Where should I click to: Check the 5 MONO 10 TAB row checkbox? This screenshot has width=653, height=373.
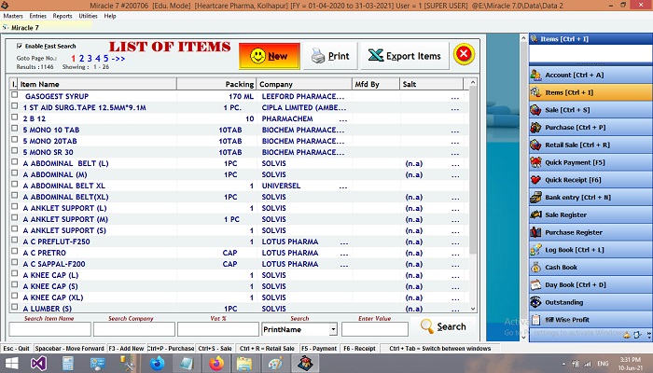(x=15, y=129)
